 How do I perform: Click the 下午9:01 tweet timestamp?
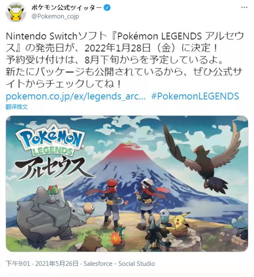point(18,264)
